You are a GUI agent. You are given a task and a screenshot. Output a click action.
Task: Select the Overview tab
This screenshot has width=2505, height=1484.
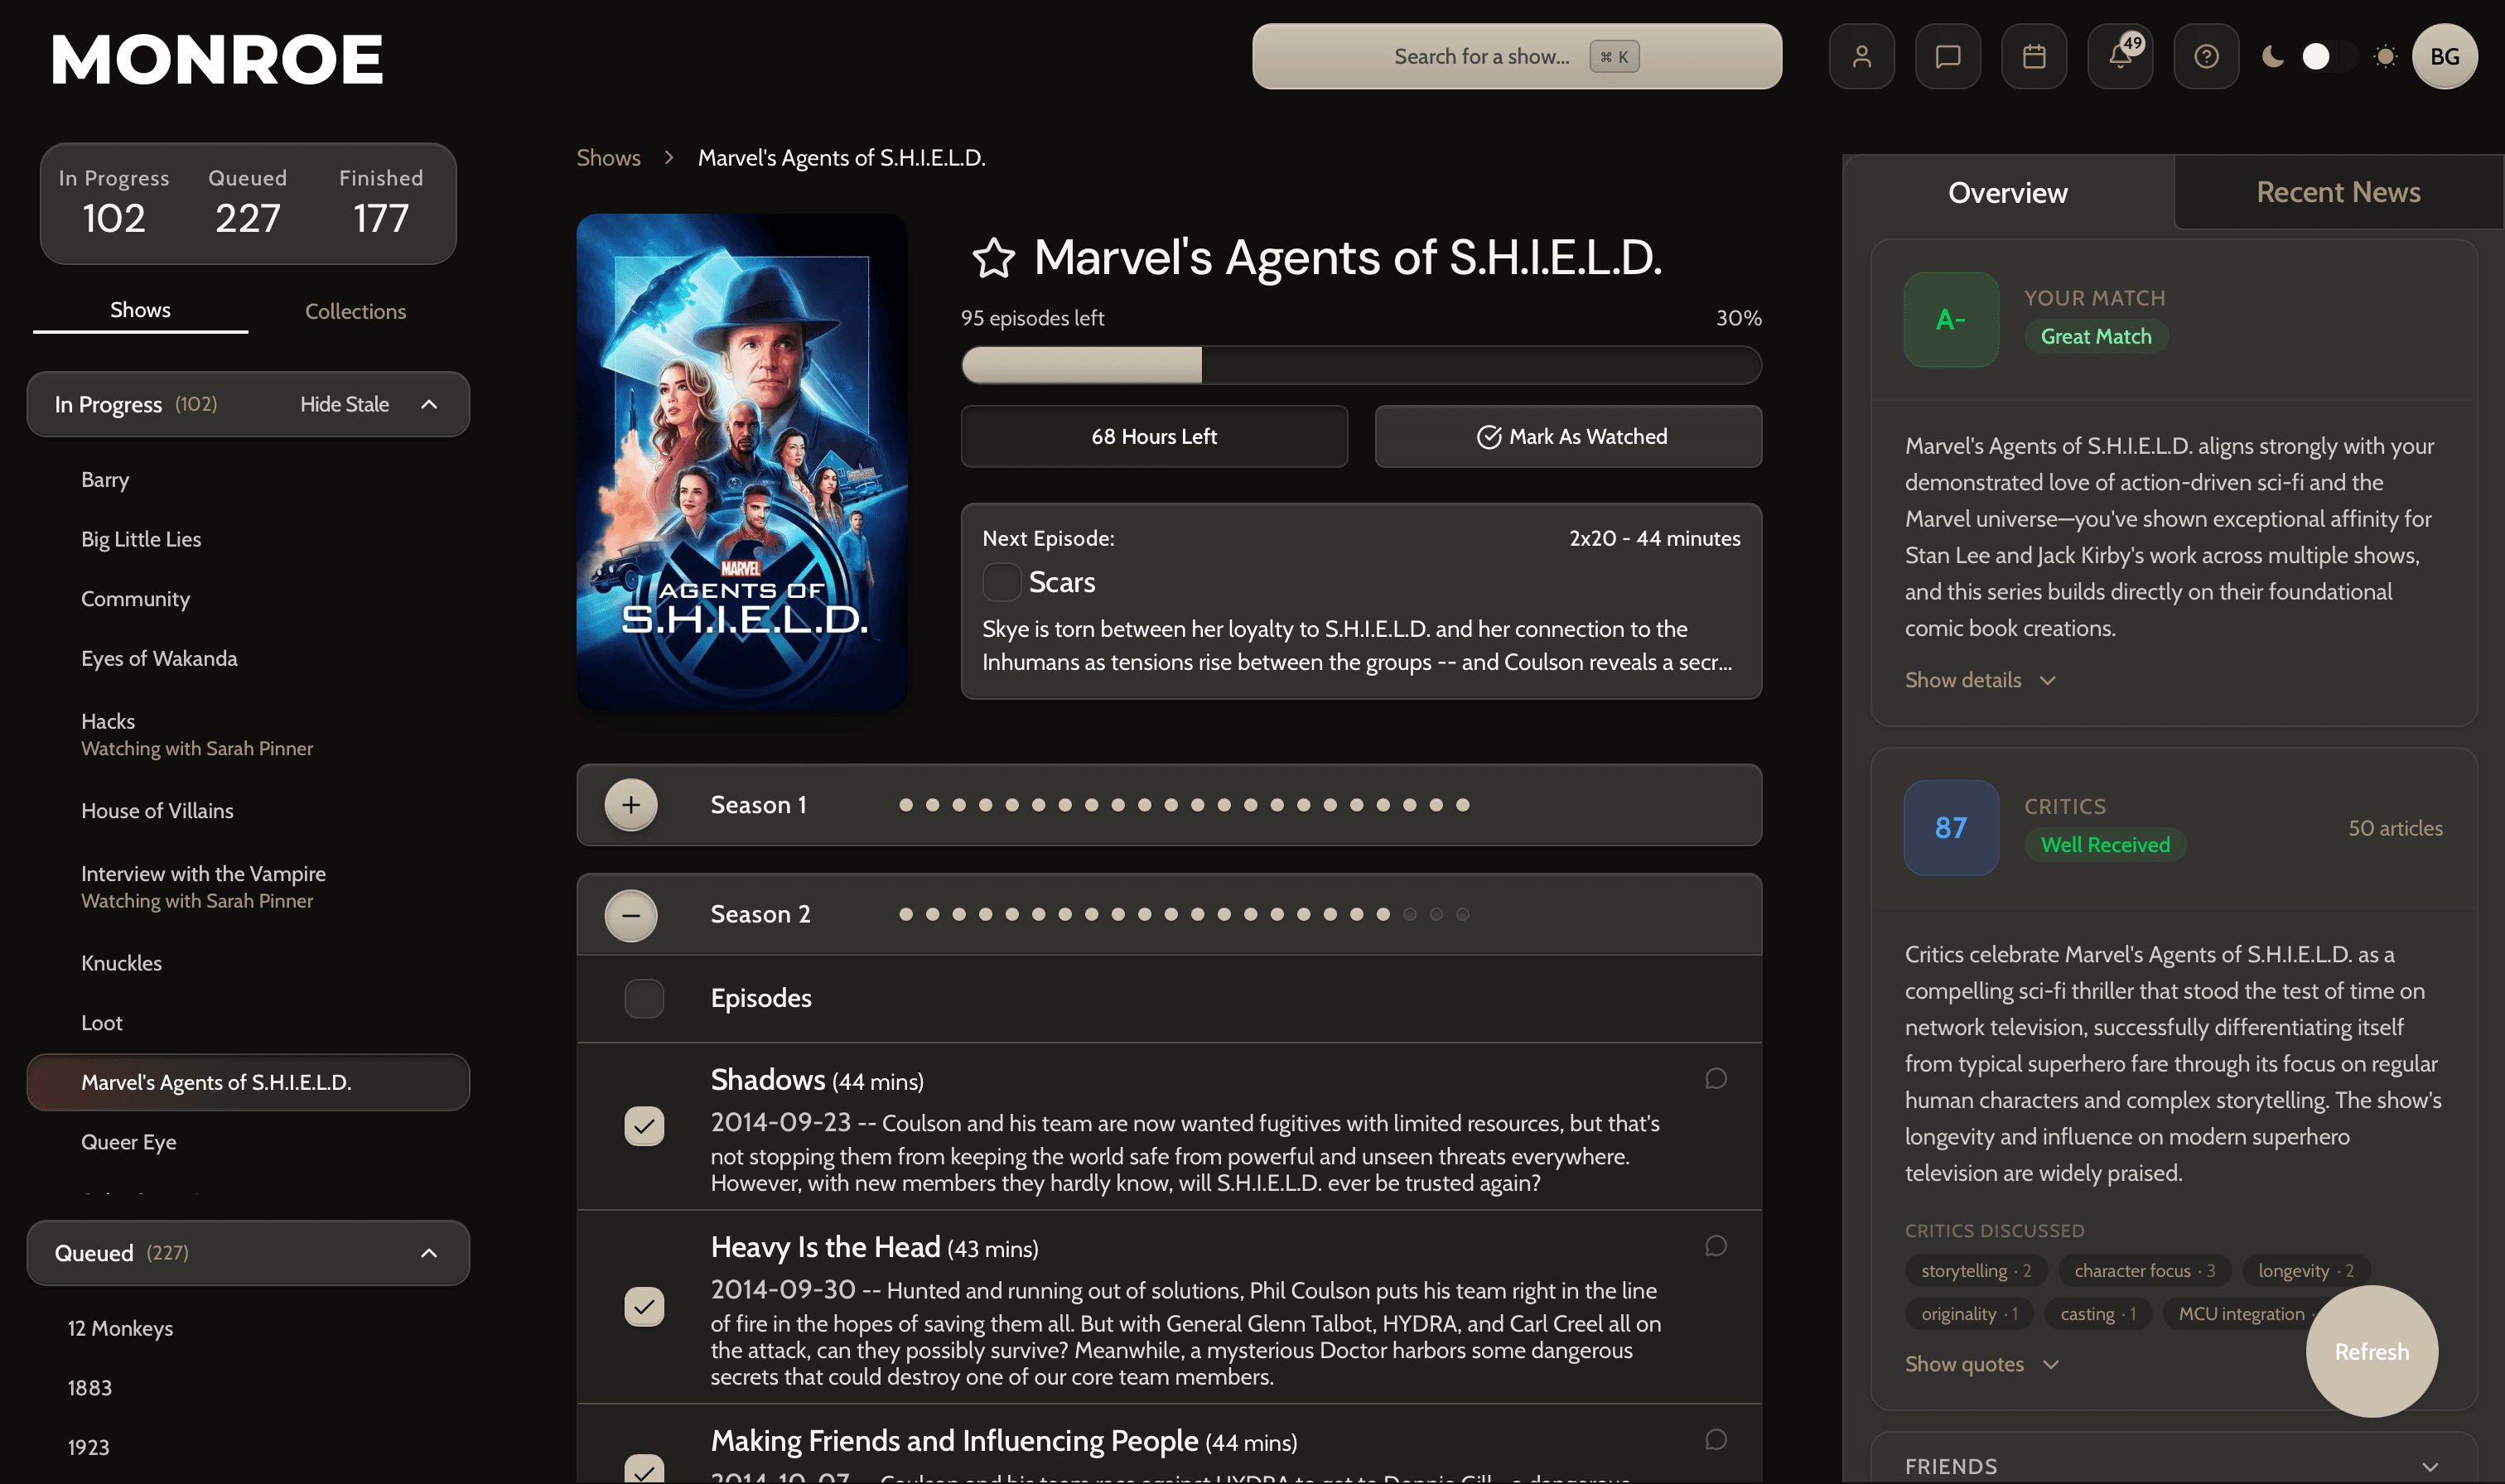click(x=2007, y=192)
